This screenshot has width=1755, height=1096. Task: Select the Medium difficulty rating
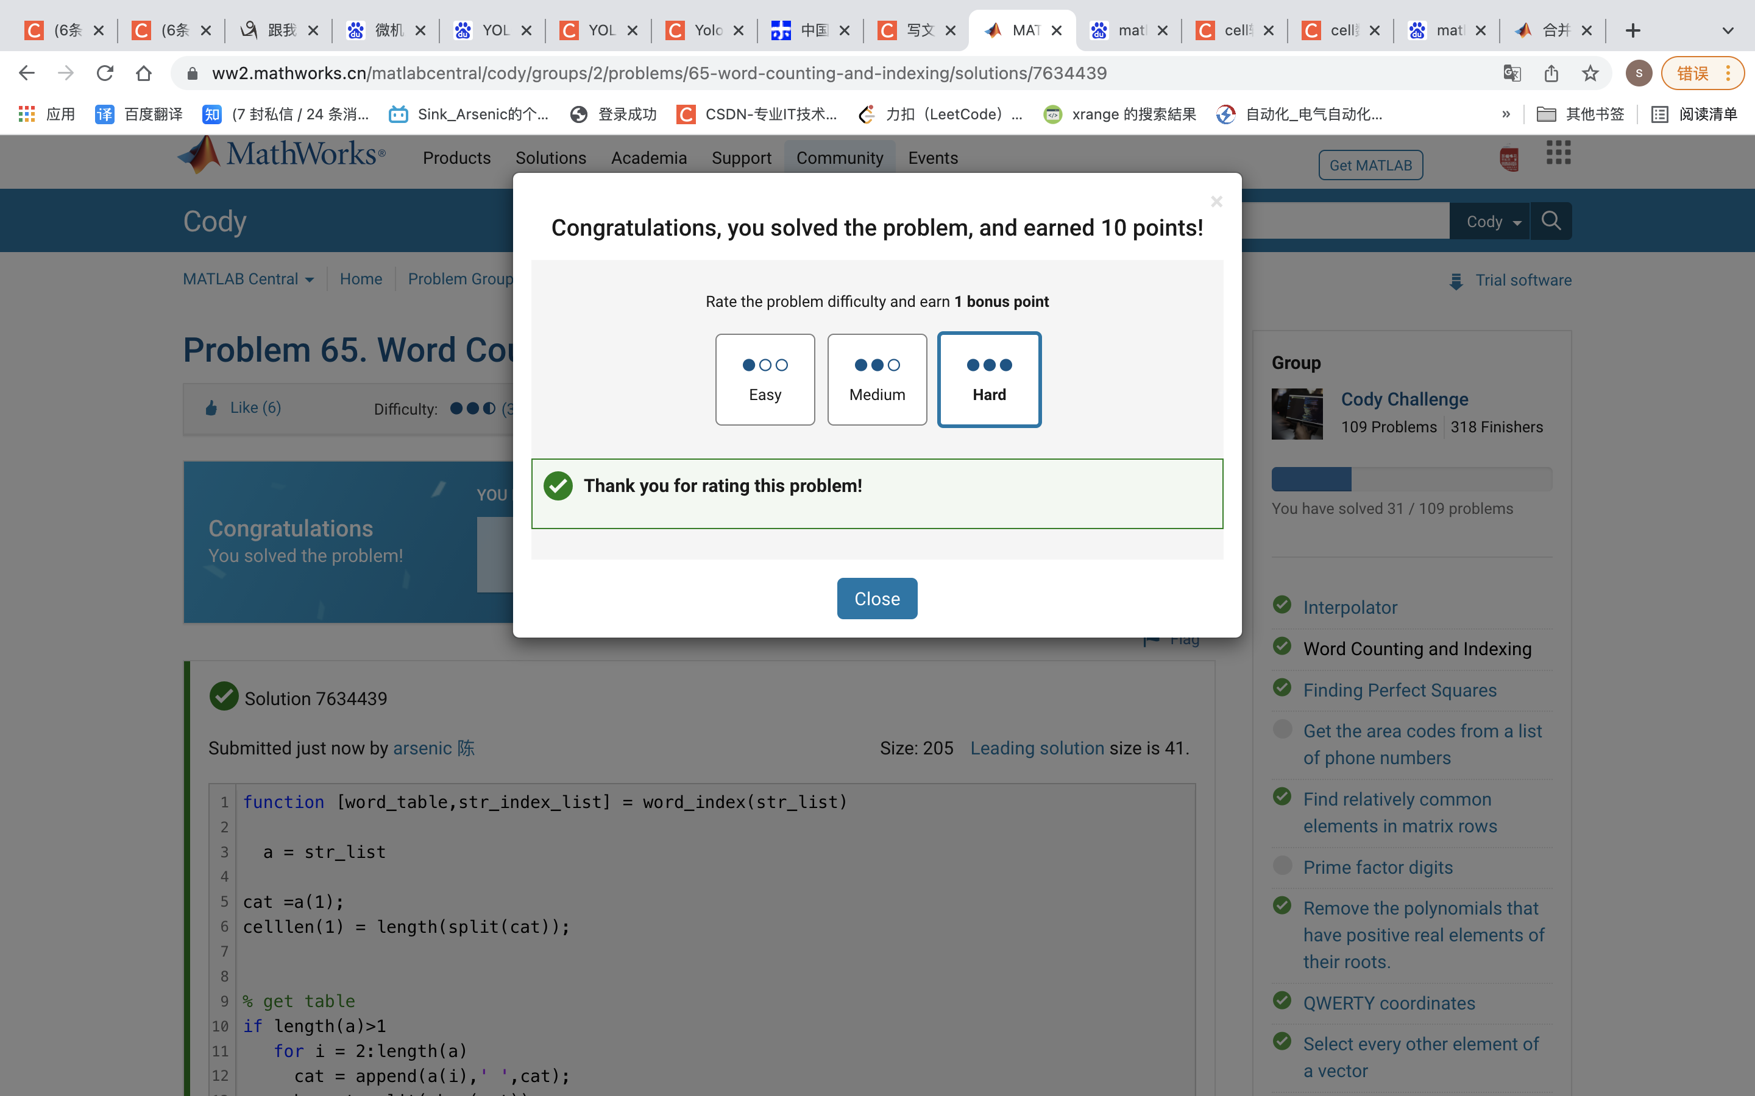click(x=877, y=379)
